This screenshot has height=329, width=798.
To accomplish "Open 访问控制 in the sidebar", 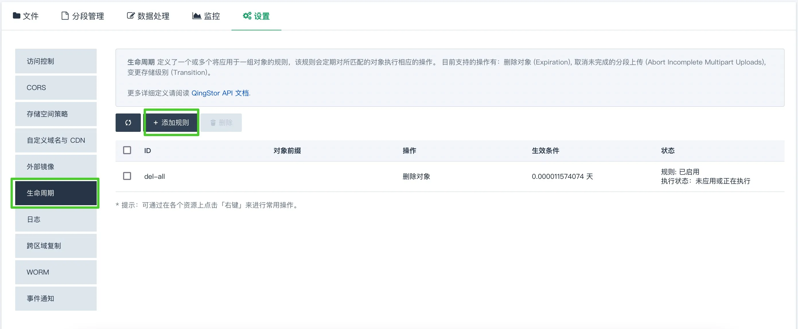I will (x=56, y=61).
